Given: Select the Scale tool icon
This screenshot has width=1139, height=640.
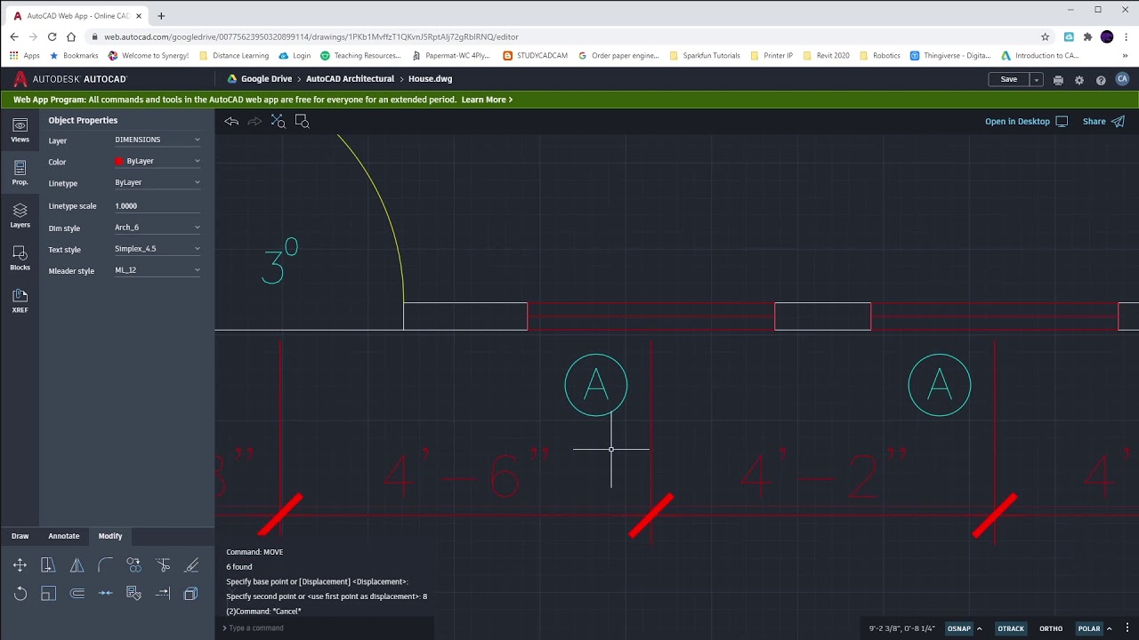Looking at the screenshot, I should click(x=48, y=594).
